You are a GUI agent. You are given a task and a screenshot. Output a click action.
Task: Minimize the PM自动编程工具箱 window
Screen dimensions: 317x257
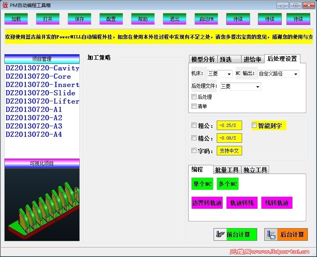pyautogui.click(x=283, y=5)
